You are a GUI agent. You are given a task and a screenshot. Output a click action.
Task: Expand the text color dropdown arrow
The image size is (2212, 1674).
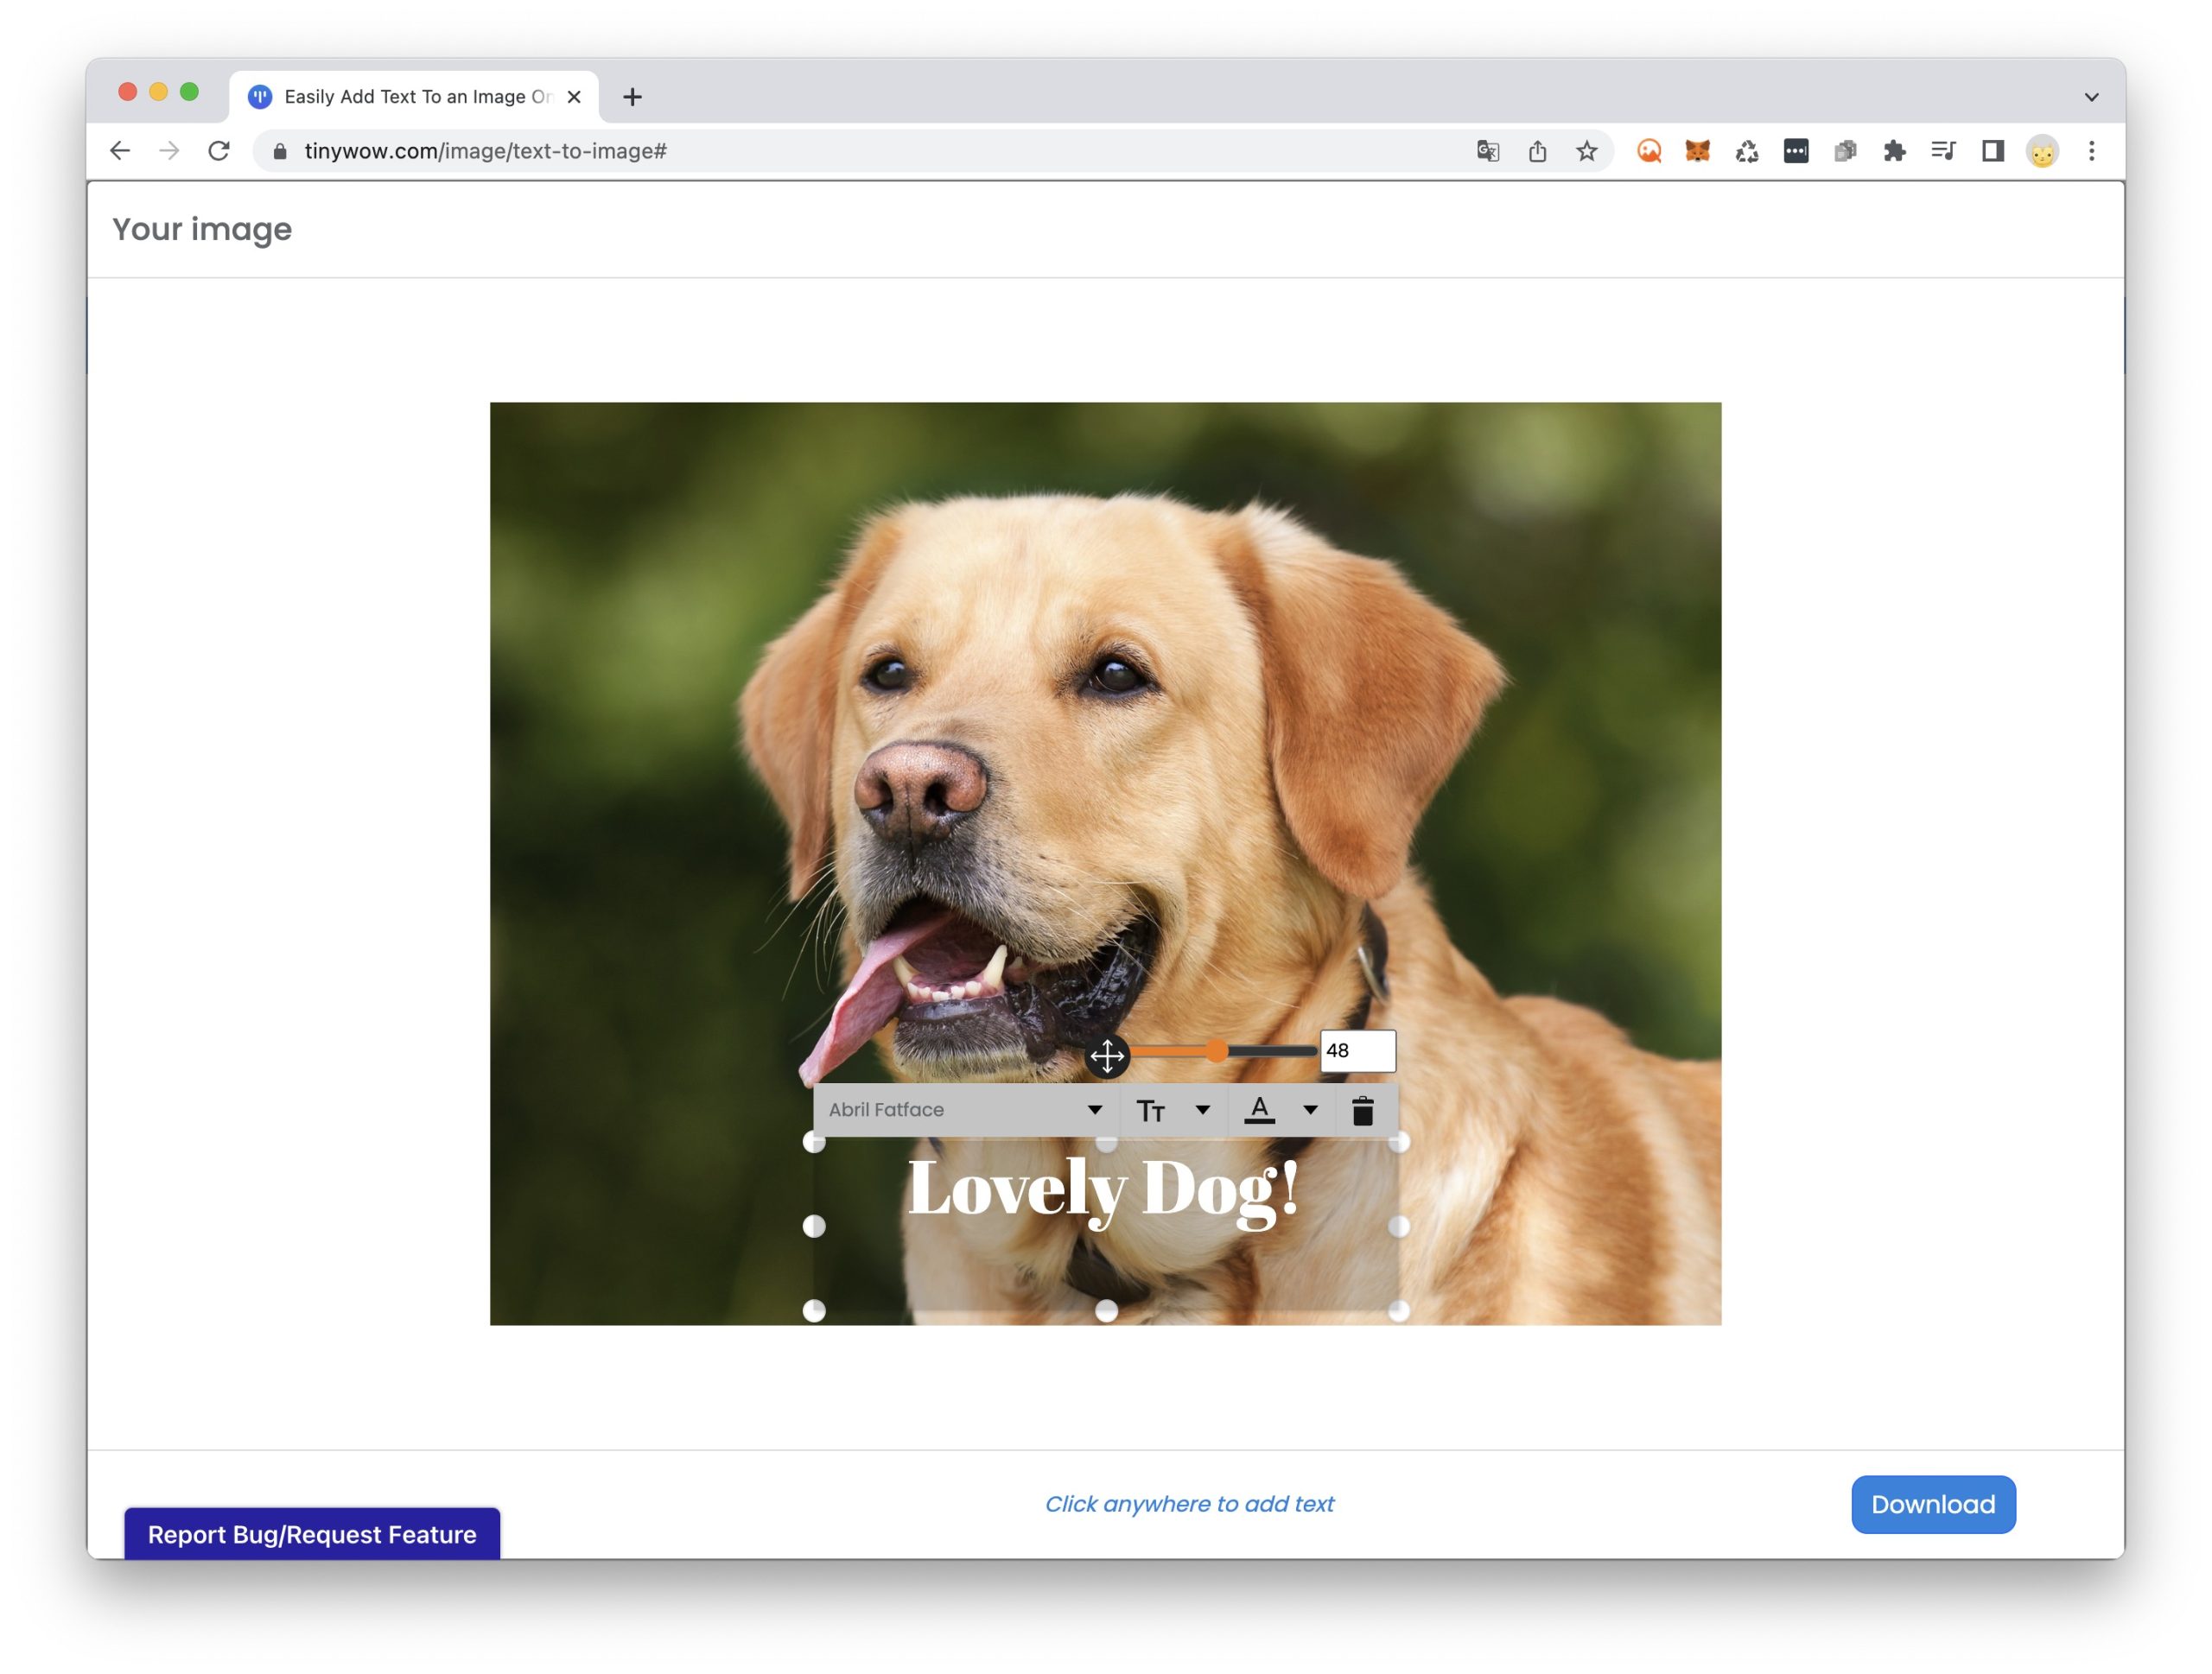click(x=1310, y=1110)
